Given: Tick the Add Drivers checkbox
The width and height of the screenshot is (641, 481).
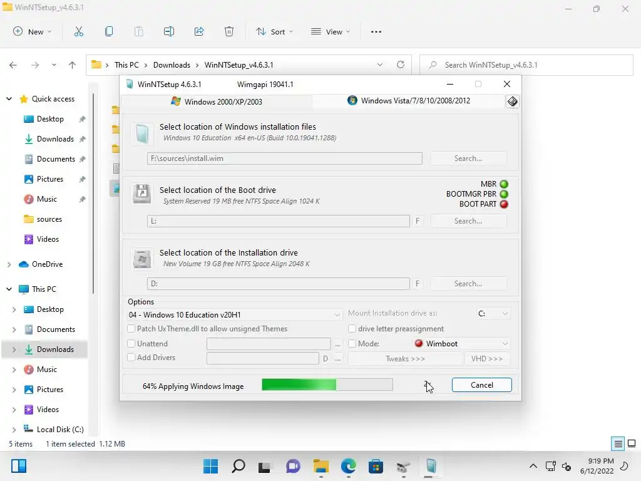Looking at the screenshot, I should pyautogui.click(x=131, y=358).
